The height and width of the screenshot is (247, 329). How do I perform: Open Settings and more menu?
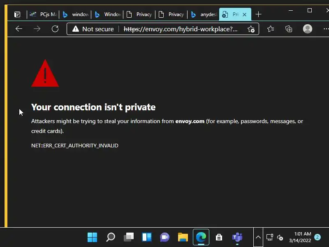[x=326, y=29]
